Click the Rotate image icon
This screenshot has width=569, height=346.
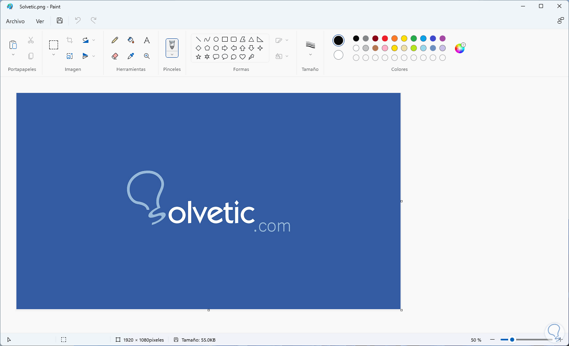pos(86,40)
